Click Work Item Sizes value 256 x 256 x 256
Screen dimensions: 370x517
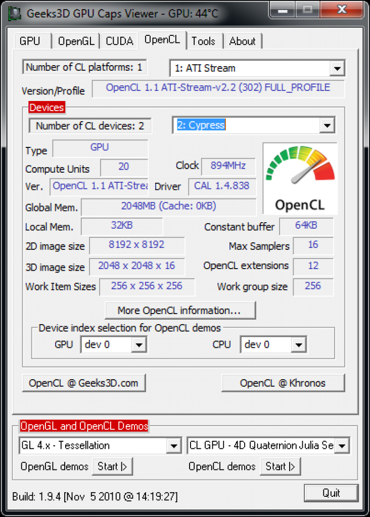click(147, 287)
